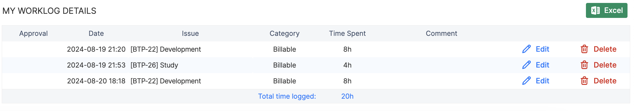Click the Edit link for the 4h Study worklog
Viewport: 634px width, 111px height.
pyautogui.click(x=542, y=65)
